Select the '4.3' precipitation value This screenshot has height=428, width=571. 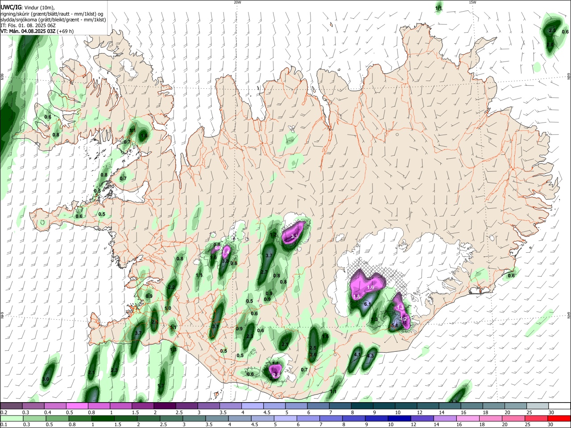tap(370, 356)
